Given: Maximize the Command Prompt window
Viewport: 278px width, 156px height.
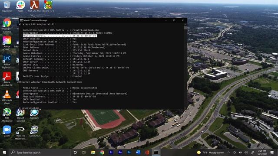Looking at the screenshot, I should (x=174, y=20).
